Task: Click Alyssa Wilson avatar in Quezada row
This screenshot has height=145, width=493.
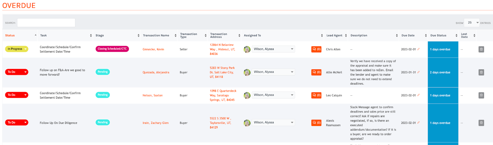Action: pos(247,72)
